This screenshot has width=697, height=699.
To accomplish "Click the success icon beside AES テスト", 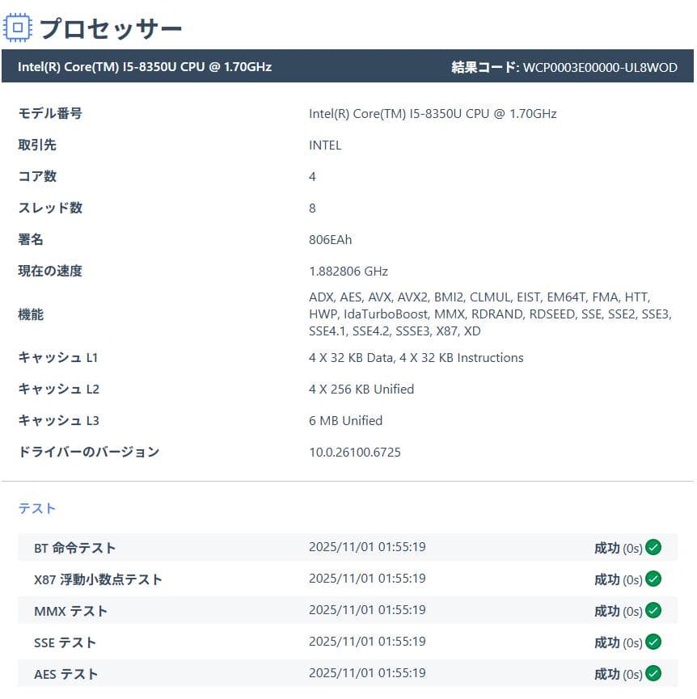I will tap(652, 674).
